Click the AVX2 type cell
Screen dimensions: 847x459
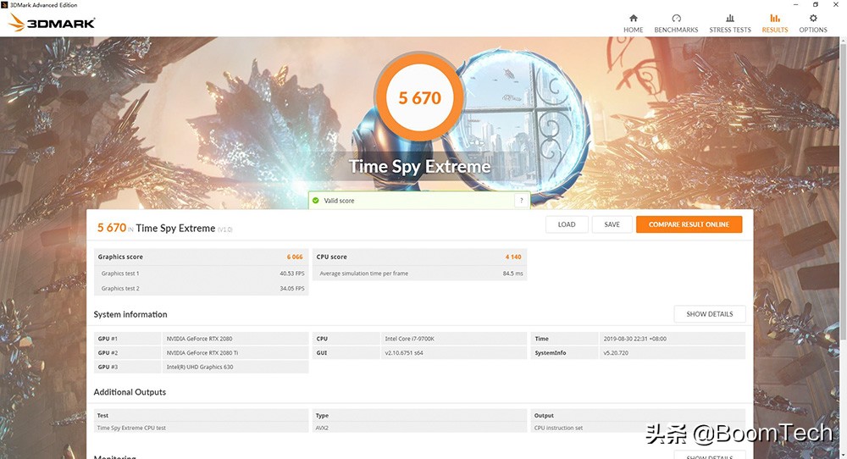(x=322, y=428)
